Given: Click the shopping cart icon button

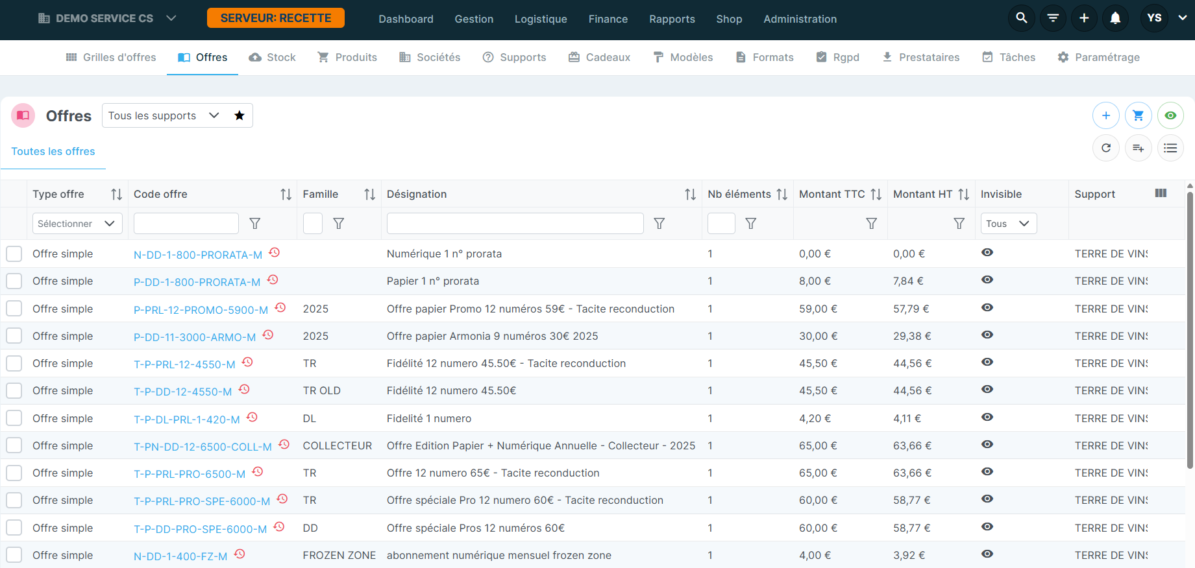Looking at the screenshot, I should 1138,115.
